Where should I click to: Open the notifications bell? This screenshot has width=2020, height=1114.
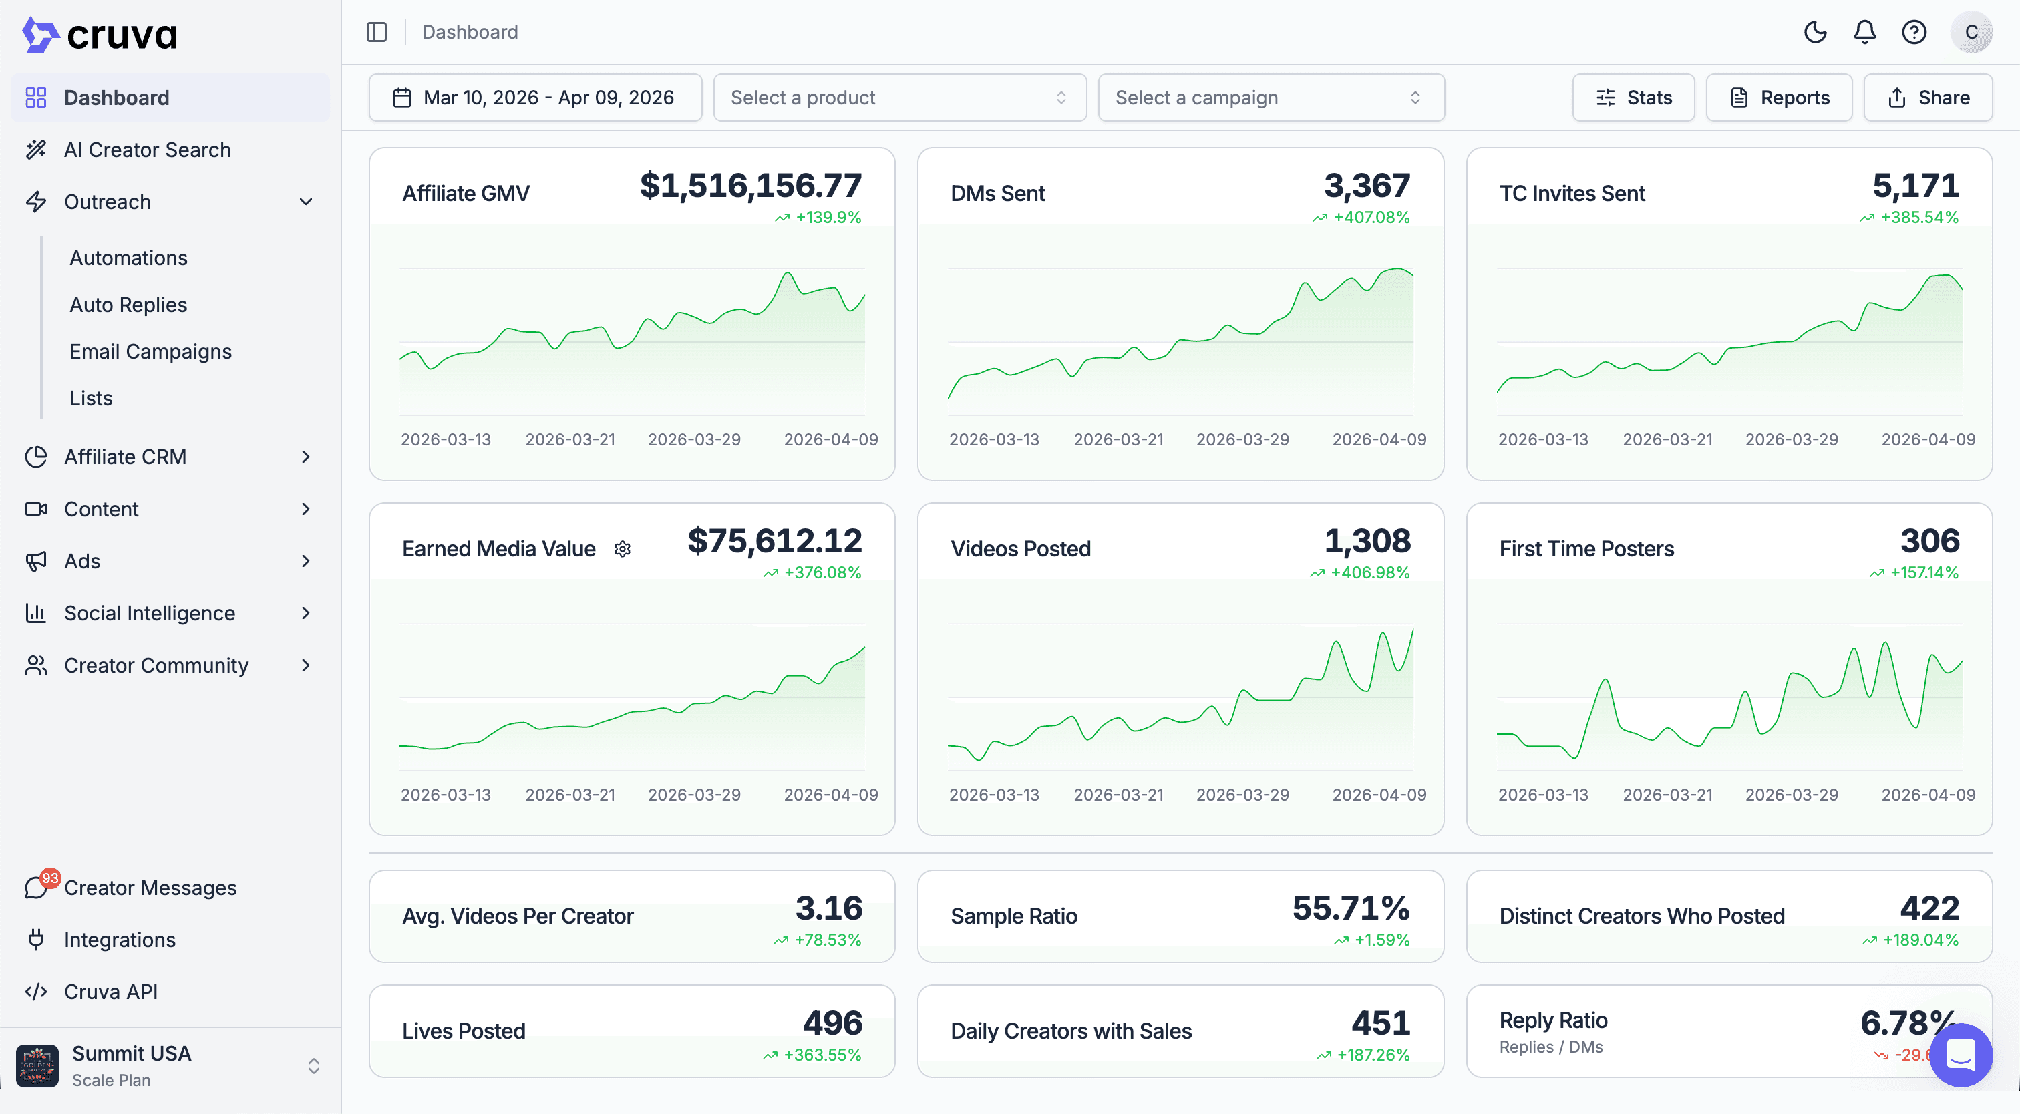click(1865, 32)
